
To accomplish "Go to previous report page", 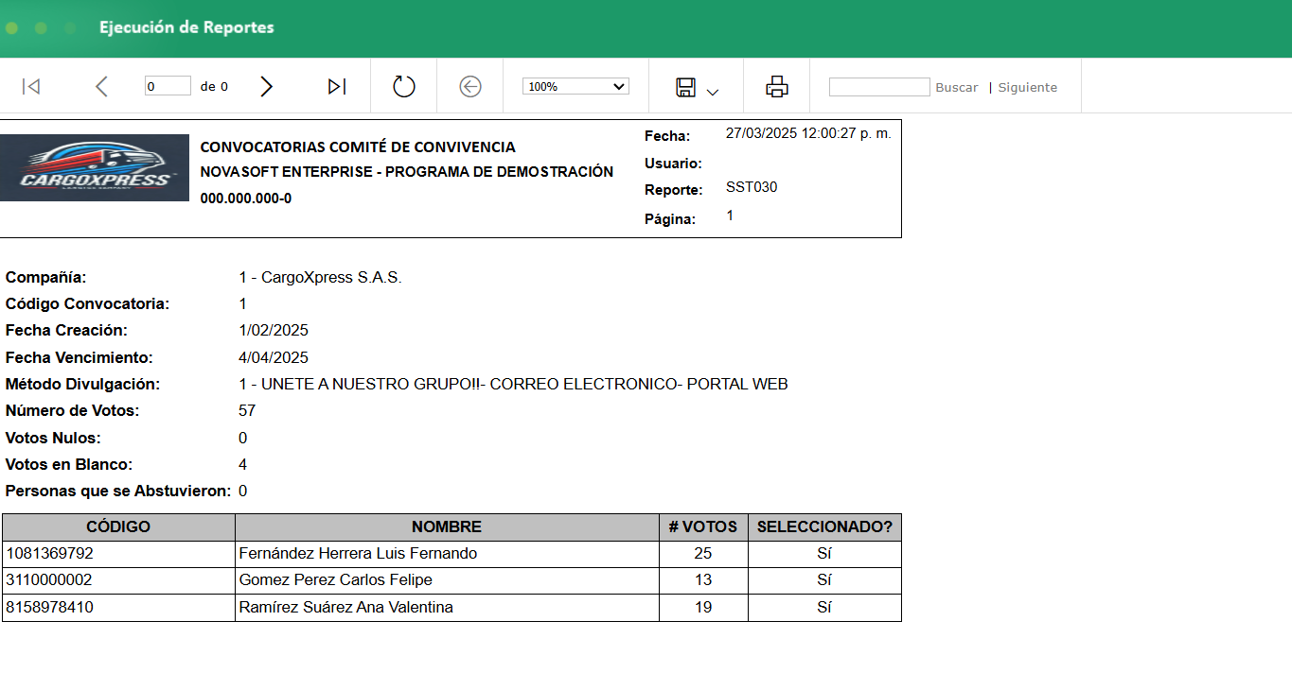I will click(x=102, y=87).
